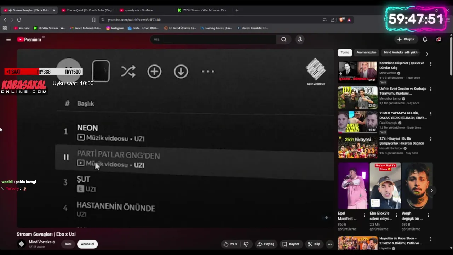Open options menu for YEMEK YAPMAYA GELDİK
The image size is (453, 255).
coord(431,114)
